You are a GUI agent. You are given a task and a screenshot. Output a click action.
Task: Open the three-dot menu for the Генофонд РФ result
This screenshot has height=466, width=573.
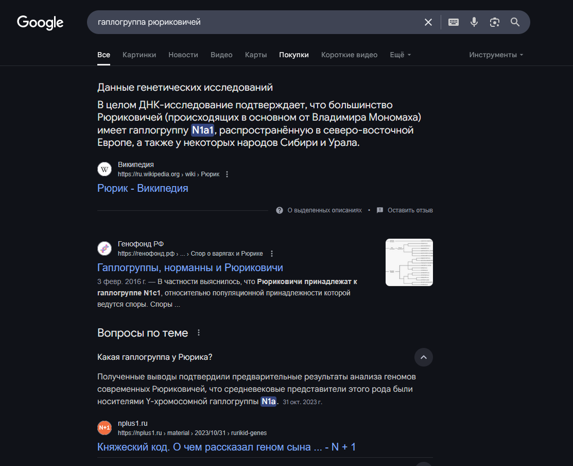click(x=271, y=254)
